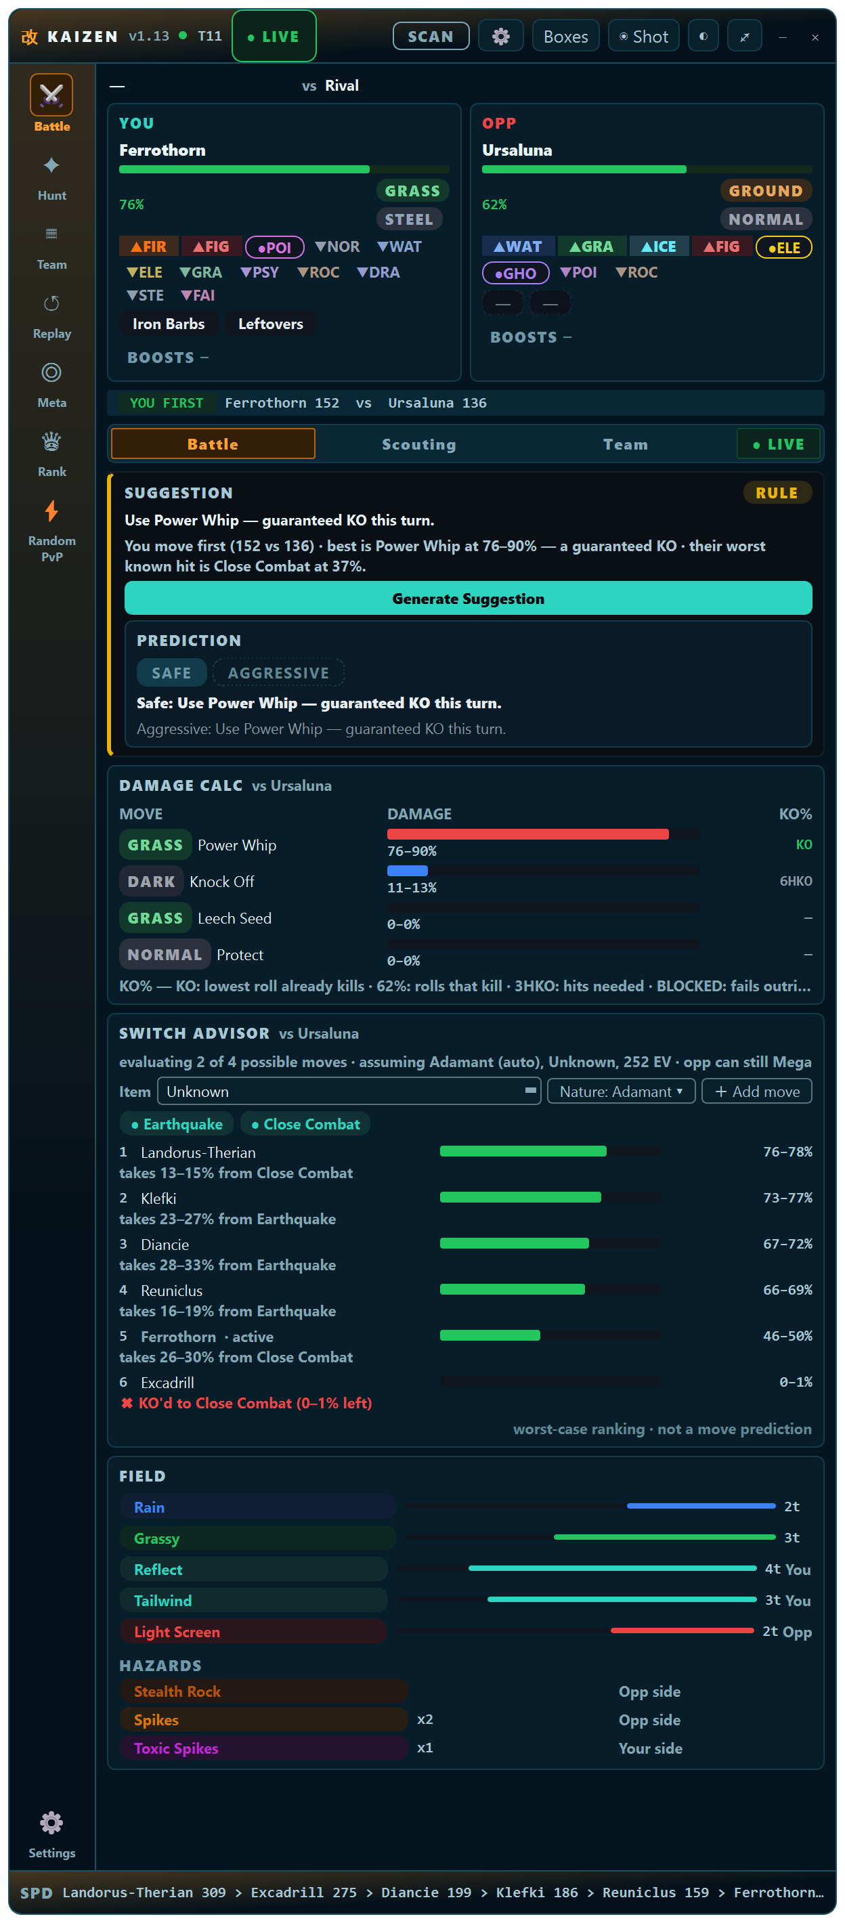This screenshot has height=1923, width=845.
Task: Select the AGGRESSIVE prediction mode
Action: pos(278,672)
